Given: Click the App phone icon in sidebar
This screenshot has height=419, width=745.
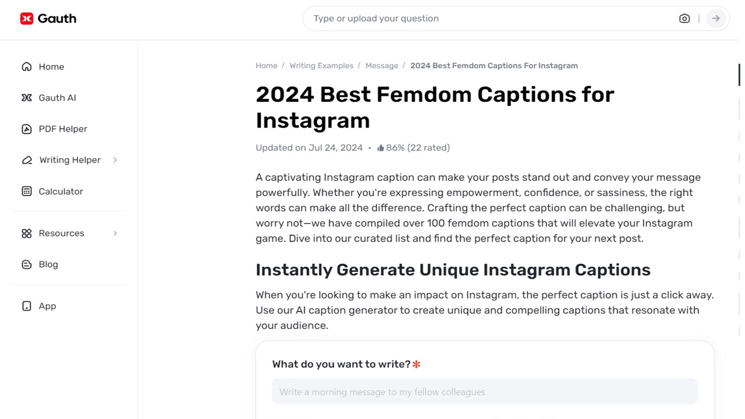Looking at the screenshot, I should click(27, 306).
